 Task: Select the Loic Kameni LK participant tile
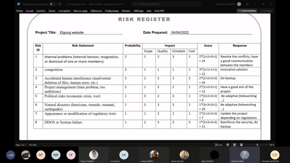[x=124, y=155]
